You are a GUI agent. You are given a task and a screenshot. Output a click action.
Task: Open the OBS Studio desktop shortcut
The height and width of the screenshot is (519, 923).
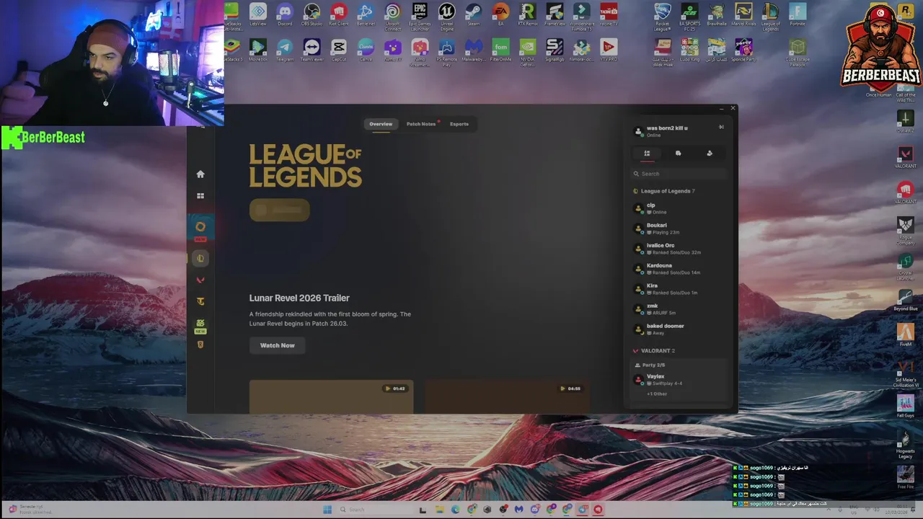point(312,14)
